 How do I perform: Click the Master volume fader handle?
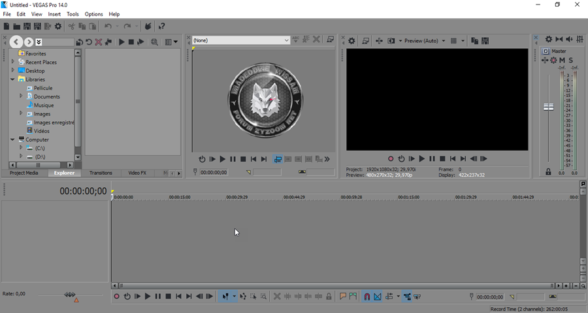[549, 107]
